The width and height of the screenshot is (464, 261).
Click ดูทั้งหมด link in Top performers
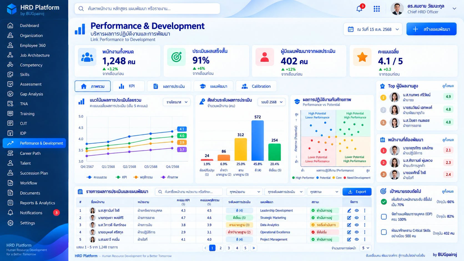448,86
